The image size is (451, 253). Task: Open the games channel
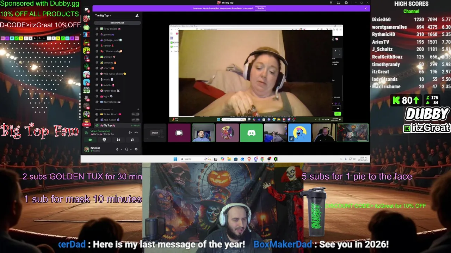click(117, 34)
